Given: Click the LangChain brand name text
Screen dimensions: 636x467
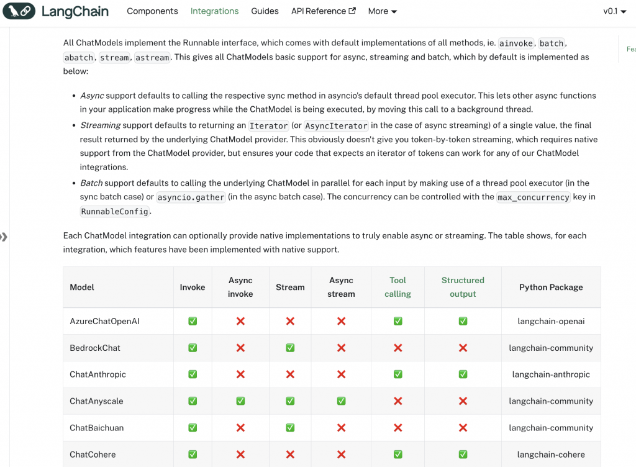Looking at the screenshot, I should tap(75, 11).
